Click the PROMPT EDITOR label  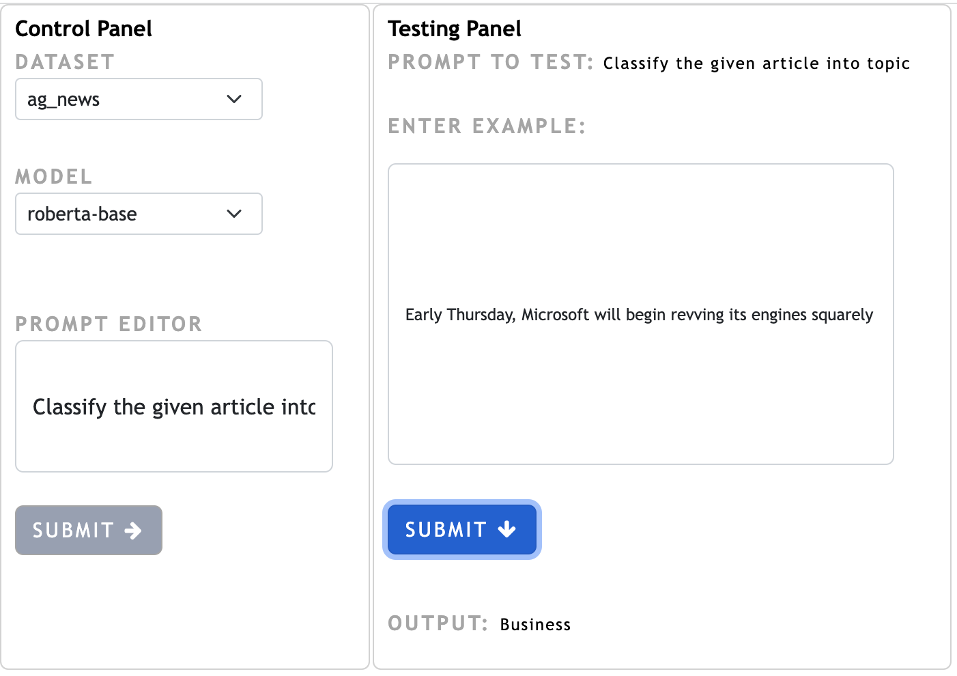pos(109,324)
